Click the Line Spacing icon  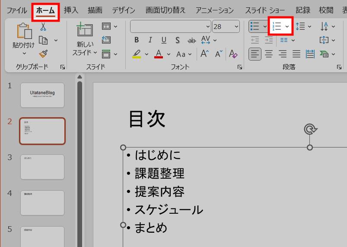[300, 26]
